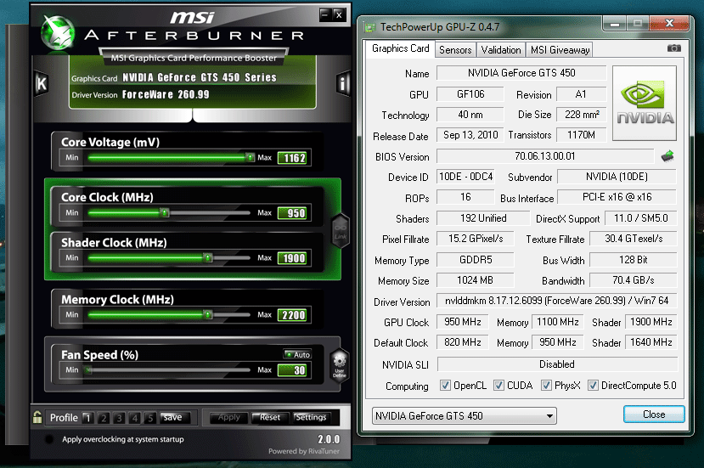The width and height of the screenshot is (704, 468).
Task: Take a GPU-Z screenshot with camera icon
Action: (674, 48)
